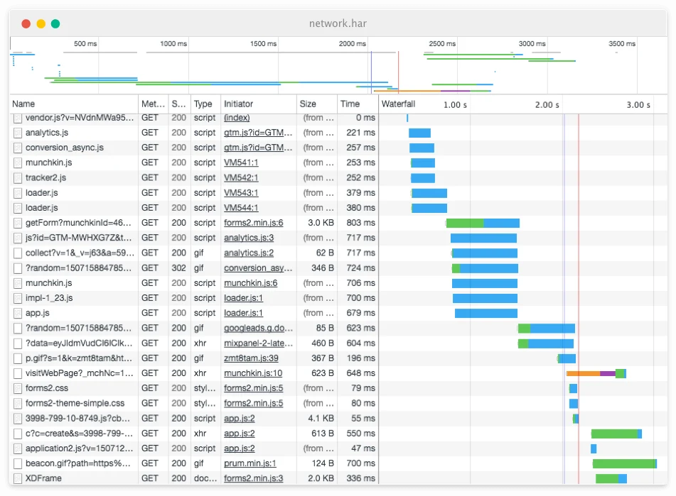The image size is (676, 496).
Task: Click the file icon beside XDFrame
Action: click(18, 478)
